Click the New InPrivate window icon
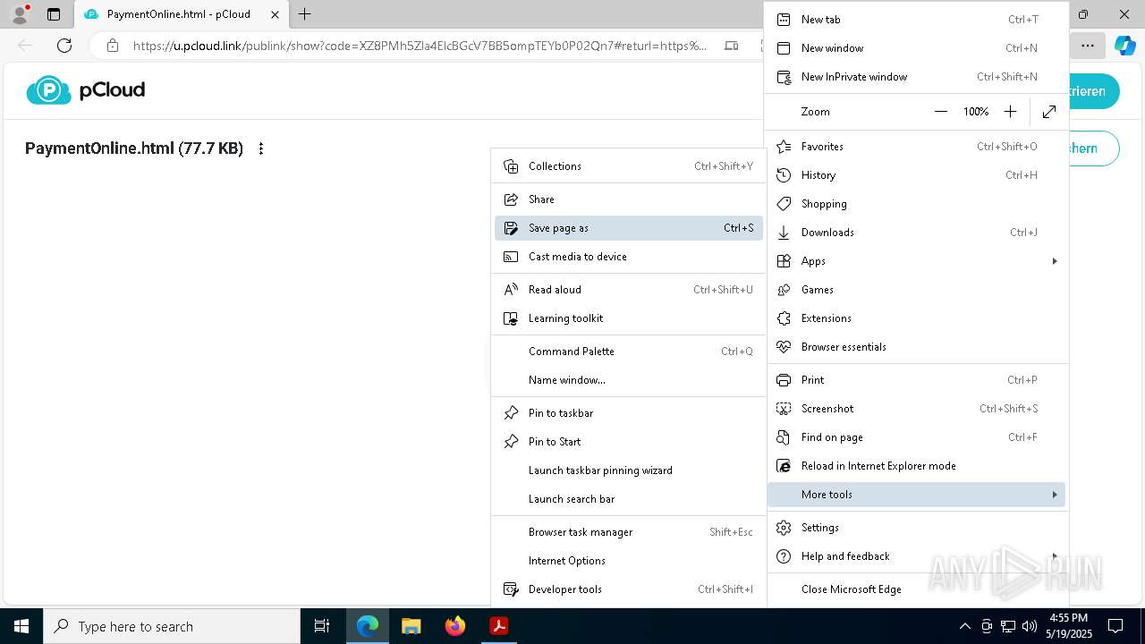This screenshot has height=644, width=1145. [x=784, y=77]
